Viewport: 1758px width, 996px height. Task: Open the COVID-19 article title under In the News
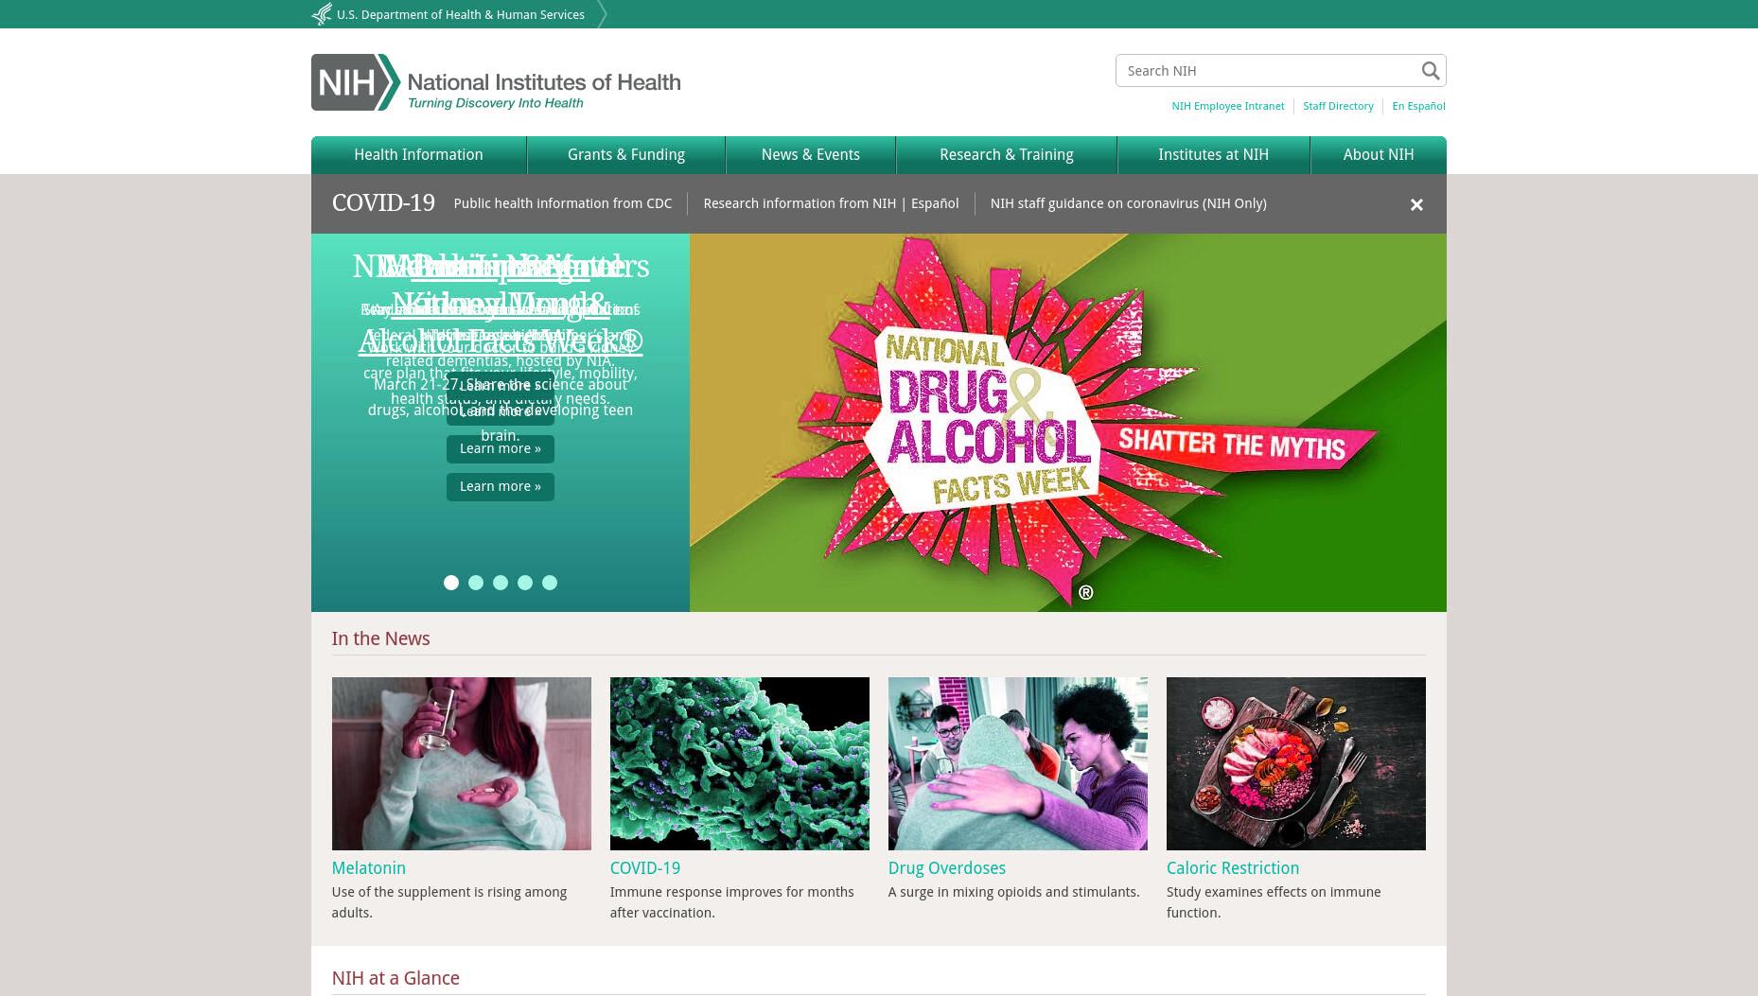pos(645,868)
